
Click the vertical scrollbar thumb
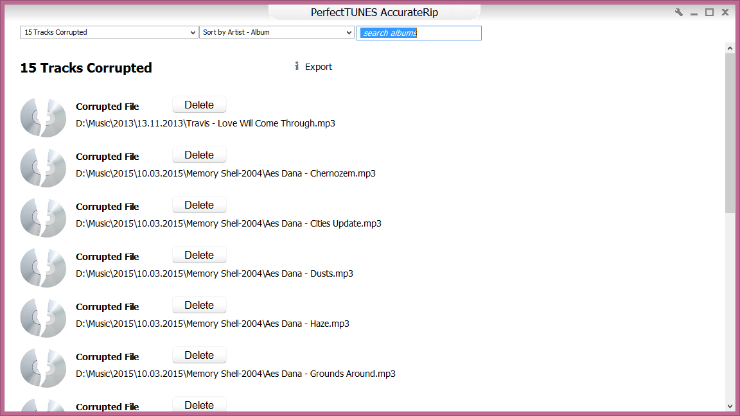pyautogui.click(x=730, y=133)
